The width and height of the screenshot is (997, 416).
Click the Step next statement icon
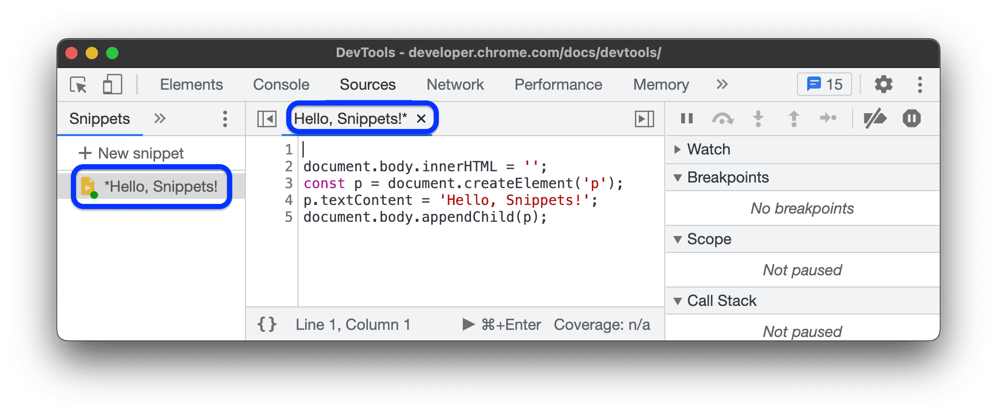(829, 118)
